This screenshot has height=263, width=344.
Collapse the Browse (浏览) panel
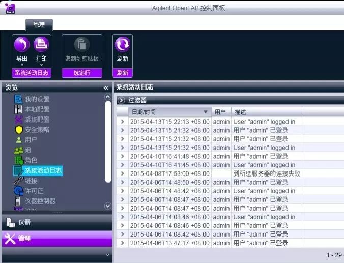pos(106,88)
